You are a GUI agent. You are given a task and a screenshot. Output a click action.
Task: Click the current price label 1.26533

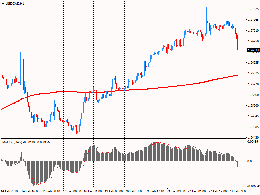click(x=253, y=50)
